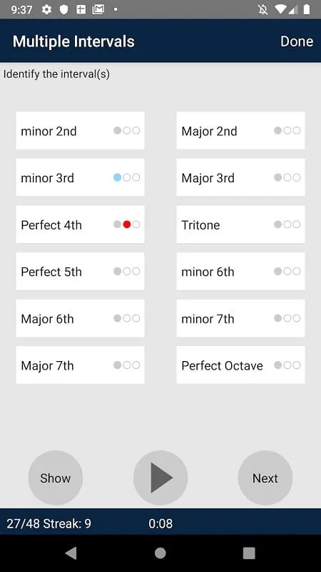Tap the 27/48 Streak counter
This screenshot has height=572, width=321.
[49, 524]
